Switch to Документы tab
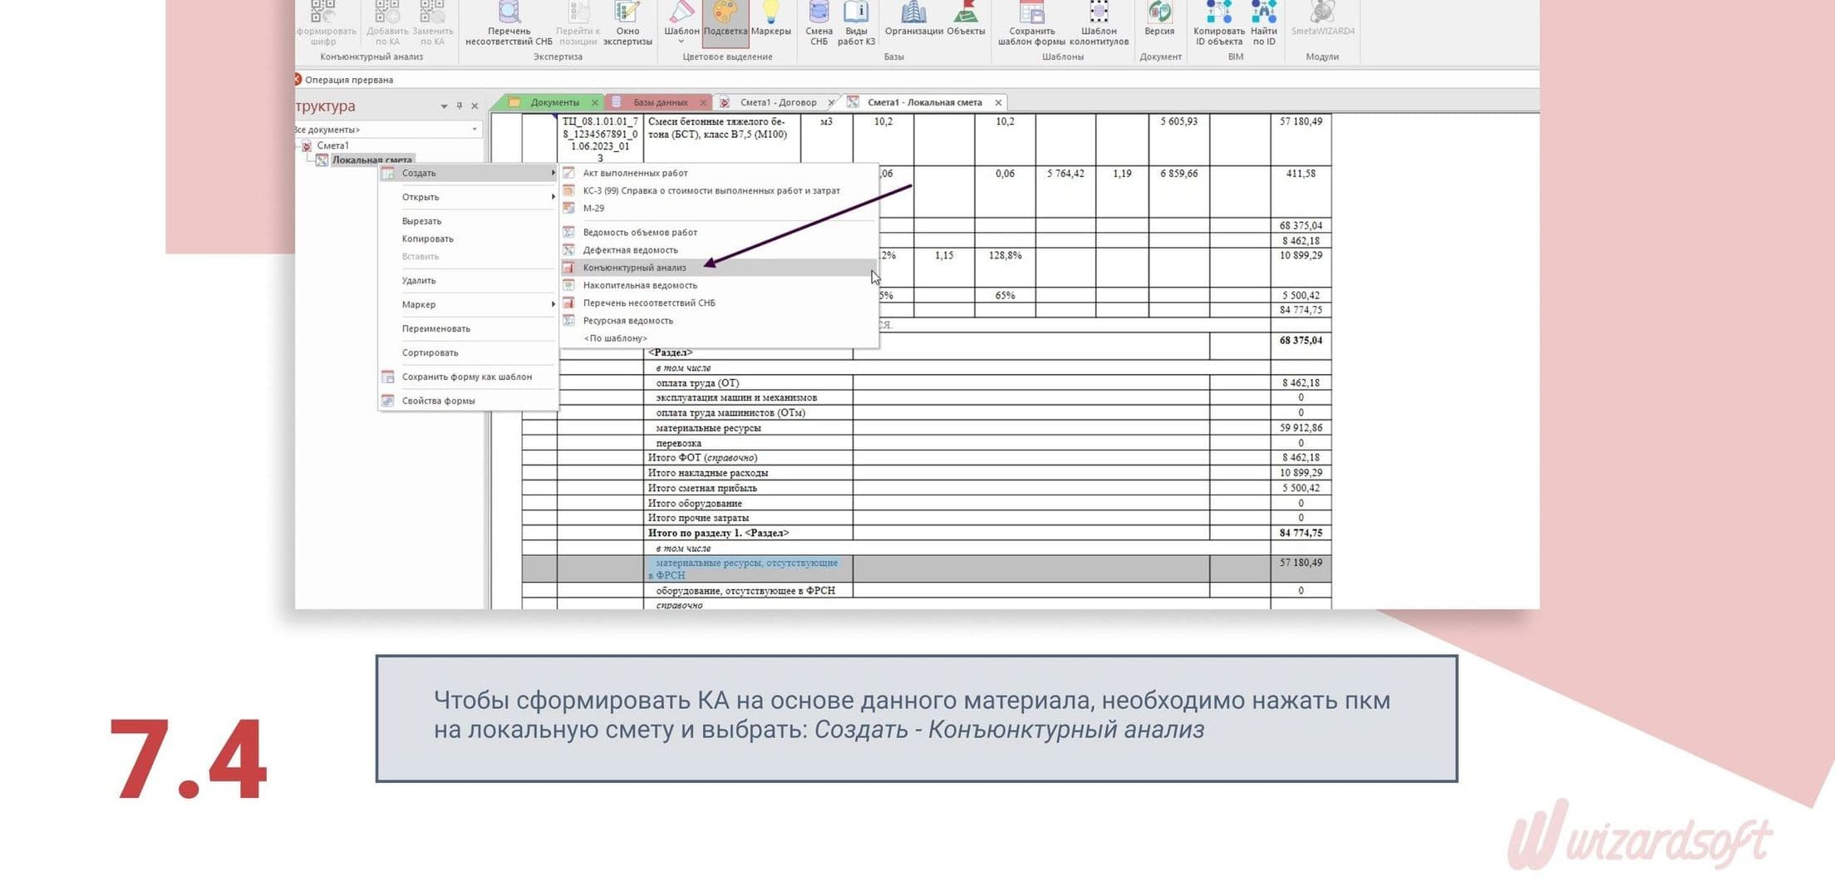 (554, 102)
